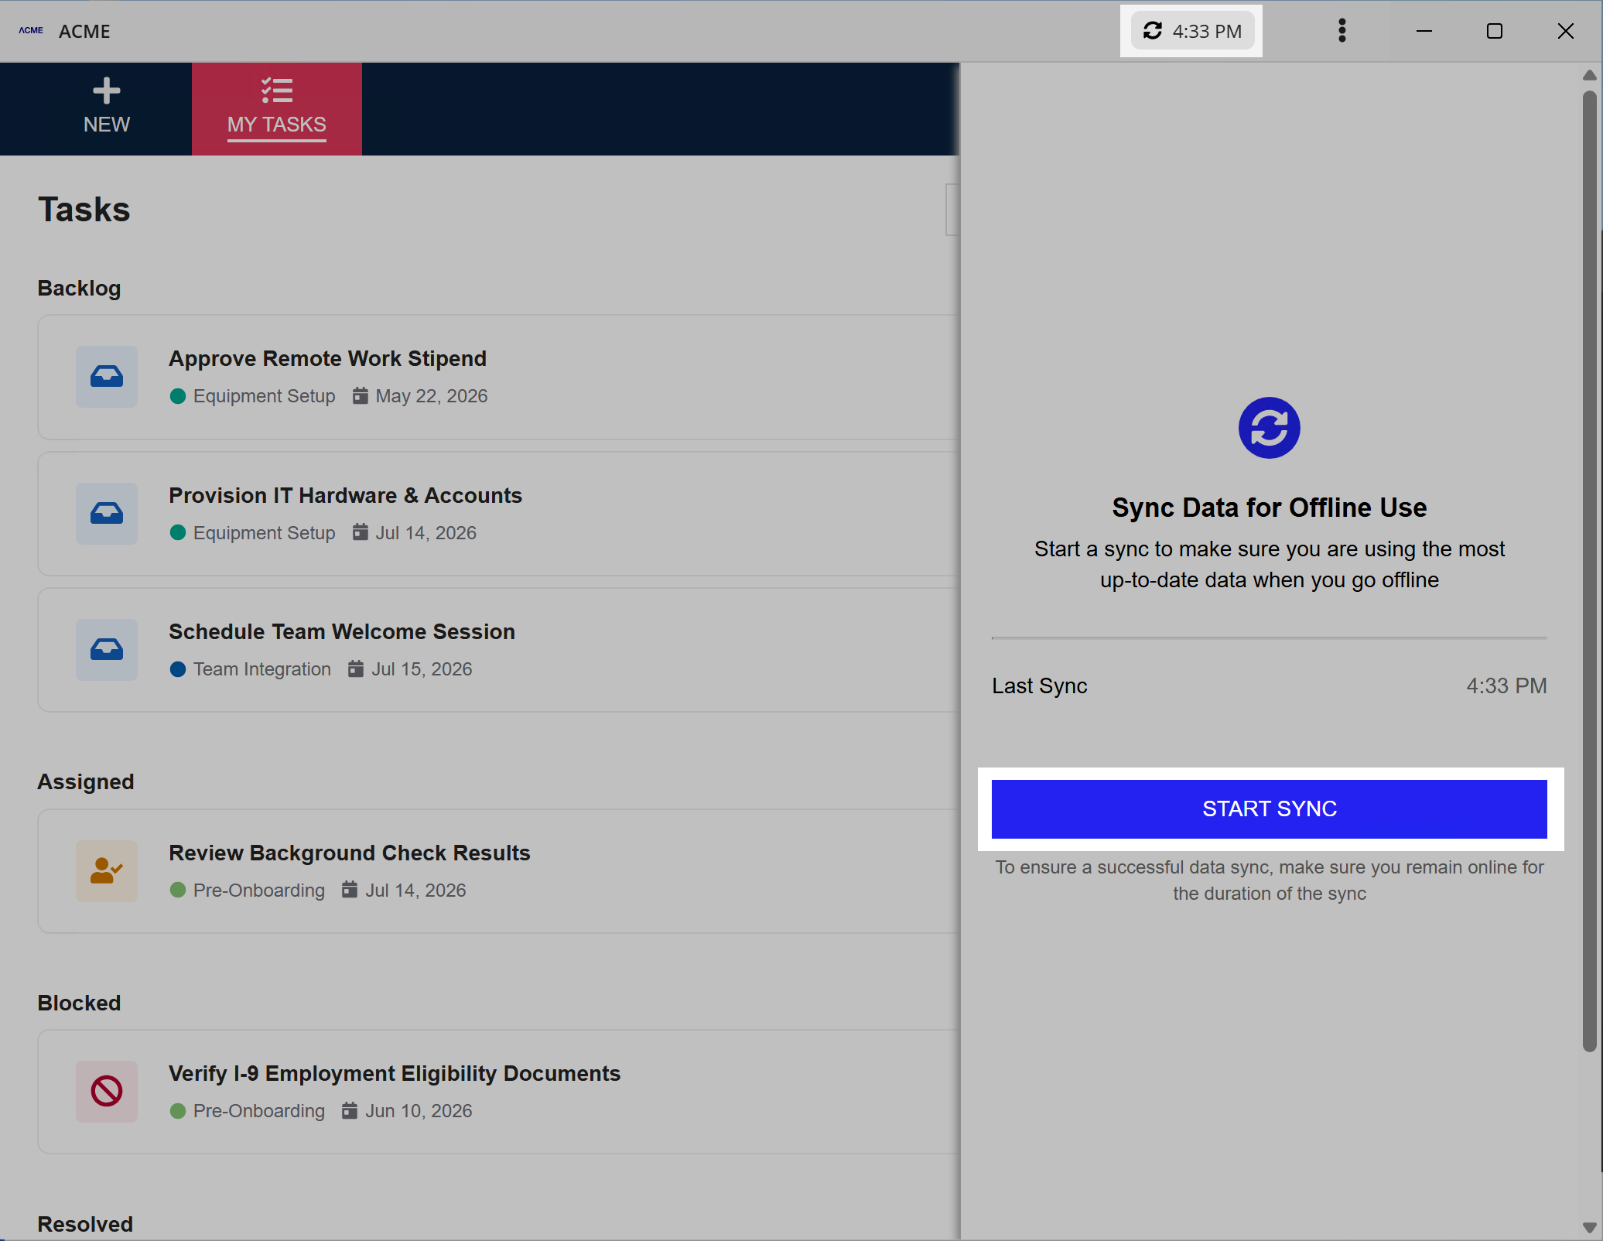Click the Resolved section heading
Image resolution: width=1603 pixels, height=1241 pixels.
pos(85,1225)
